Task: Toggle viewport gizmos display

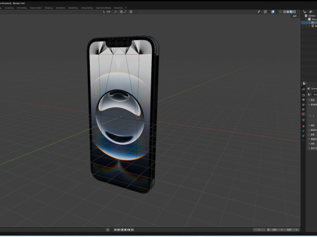Action: (265, 12)
